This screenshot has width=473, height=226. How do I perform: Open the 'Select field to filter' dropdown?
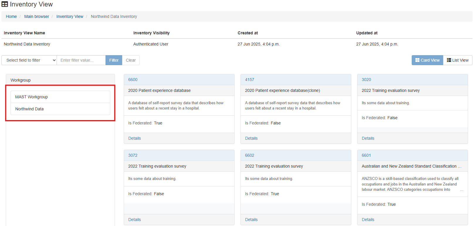[29, 60]
